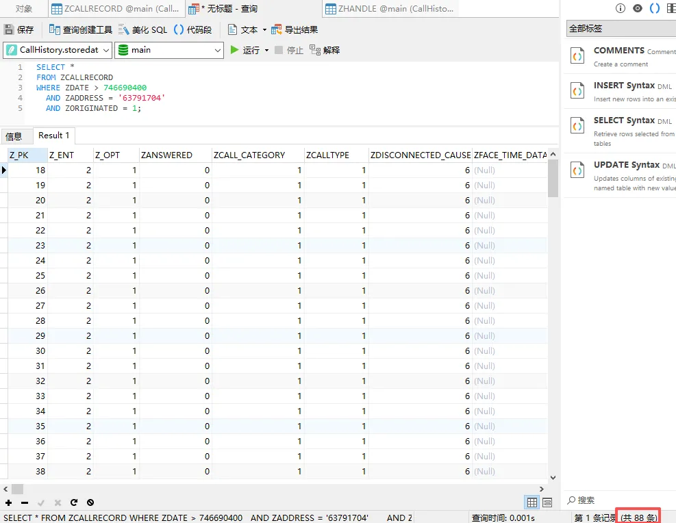Select the cell with Z_PK 38

pyautogui.click(x=27, y=471)
